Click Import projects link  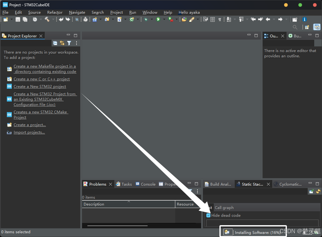(x=29, y=132)
